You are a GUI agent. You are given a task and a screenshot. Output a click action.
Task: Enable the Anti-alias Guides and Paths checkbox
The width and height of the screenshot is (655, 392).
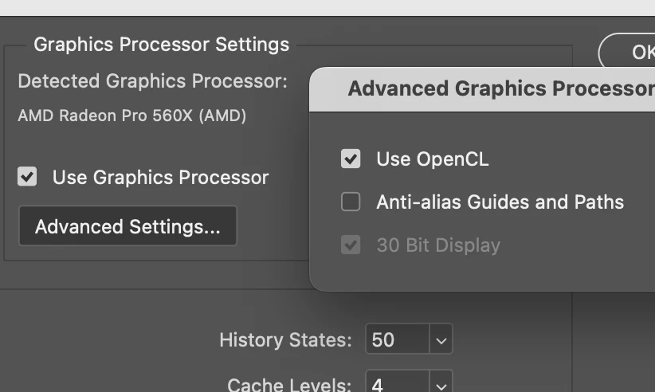(351, 202)
